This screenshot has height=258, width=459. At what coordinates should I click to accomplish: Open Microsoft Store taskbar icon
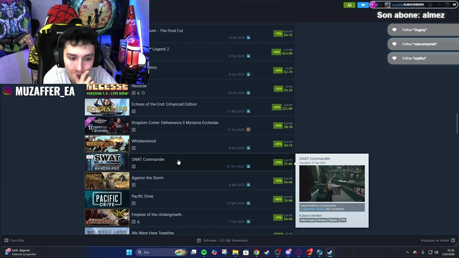coord(246,252)
